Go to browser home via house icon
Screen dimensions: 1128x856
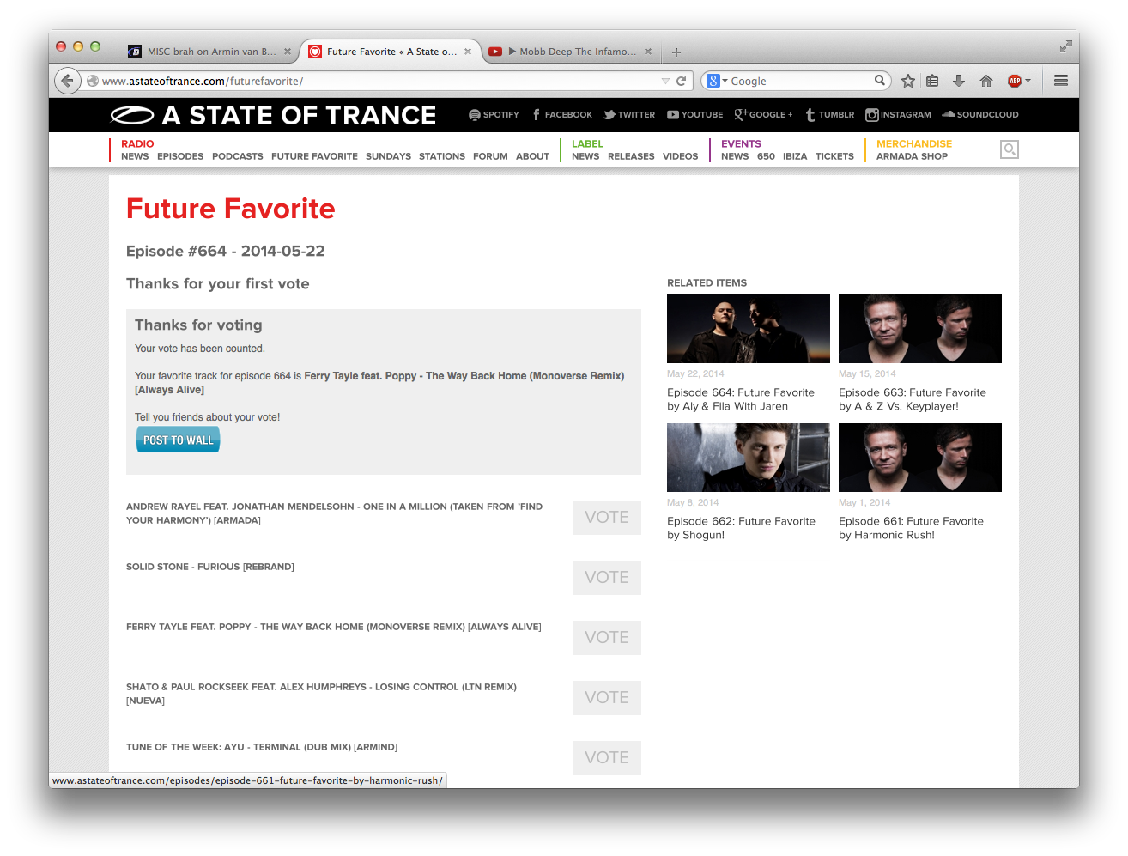pyautogui.click(x=986, y=81)
